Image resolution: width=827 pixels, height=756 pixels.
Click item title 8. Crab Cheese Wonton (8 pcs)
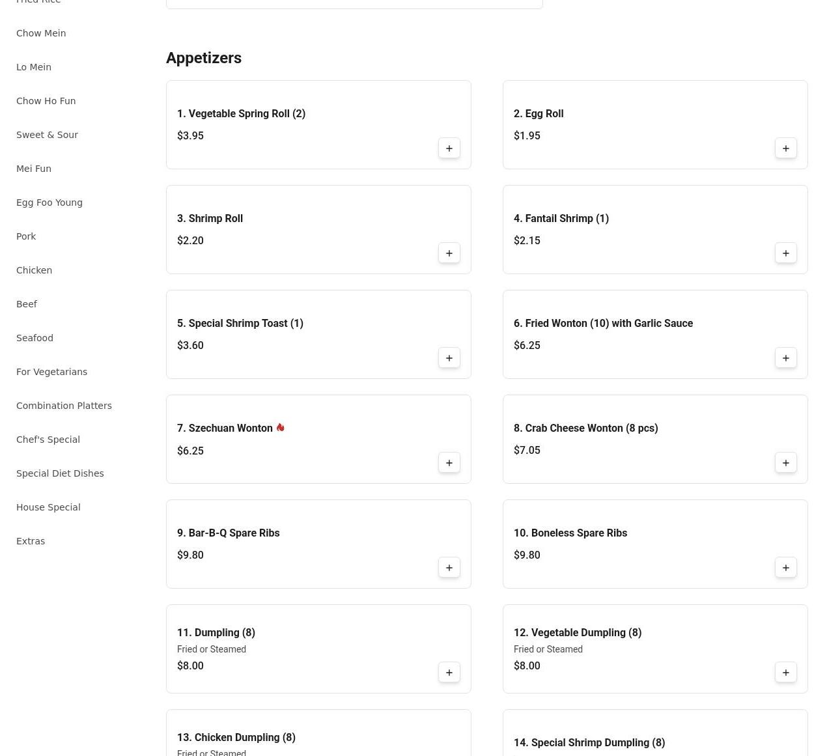585,428
